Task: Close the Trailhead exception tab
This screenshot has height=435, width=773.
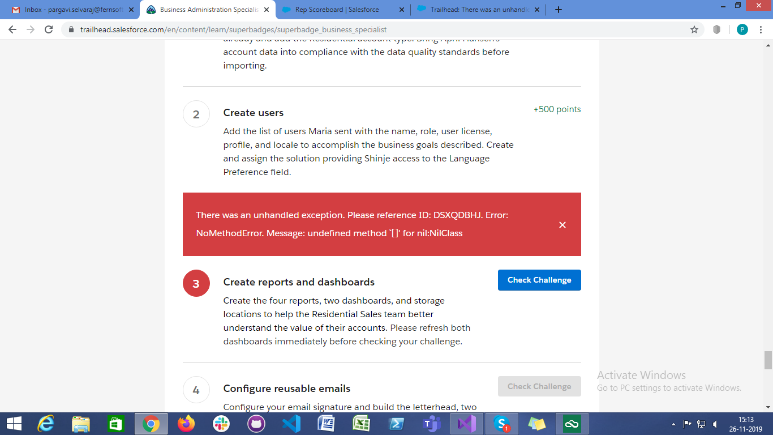Action: click(x=538, y=10)
